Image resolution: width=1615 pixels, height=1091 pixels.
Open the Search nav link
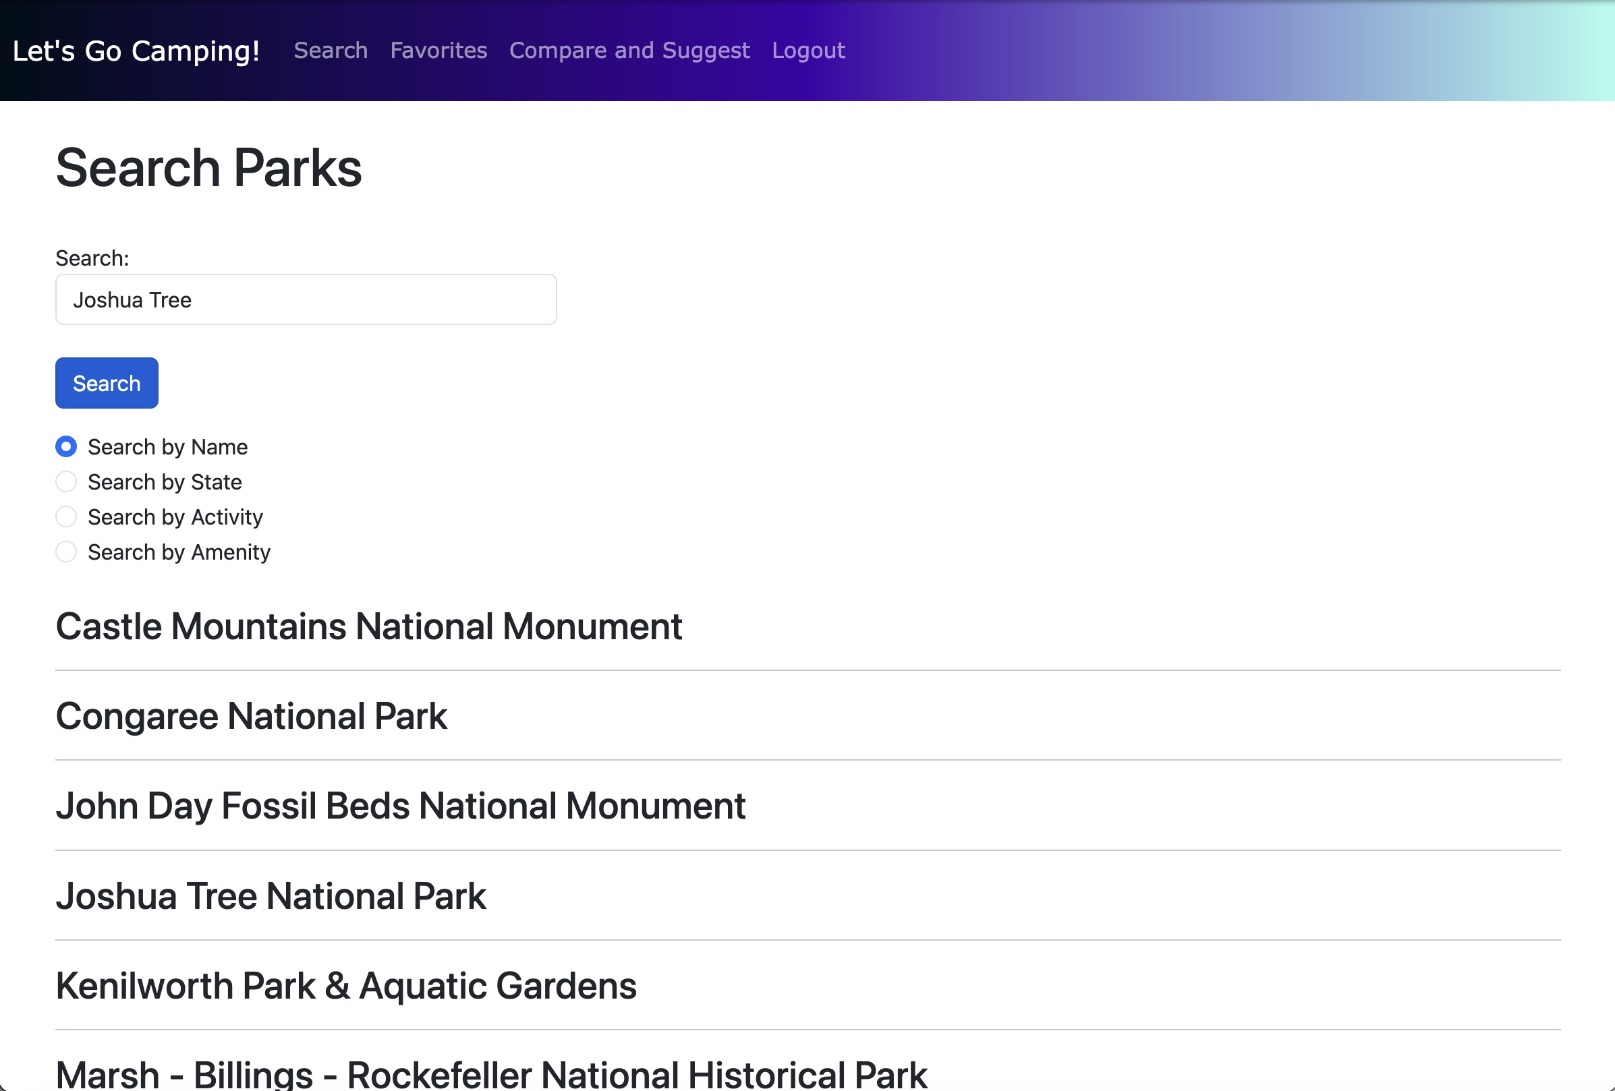pos(330,51)
